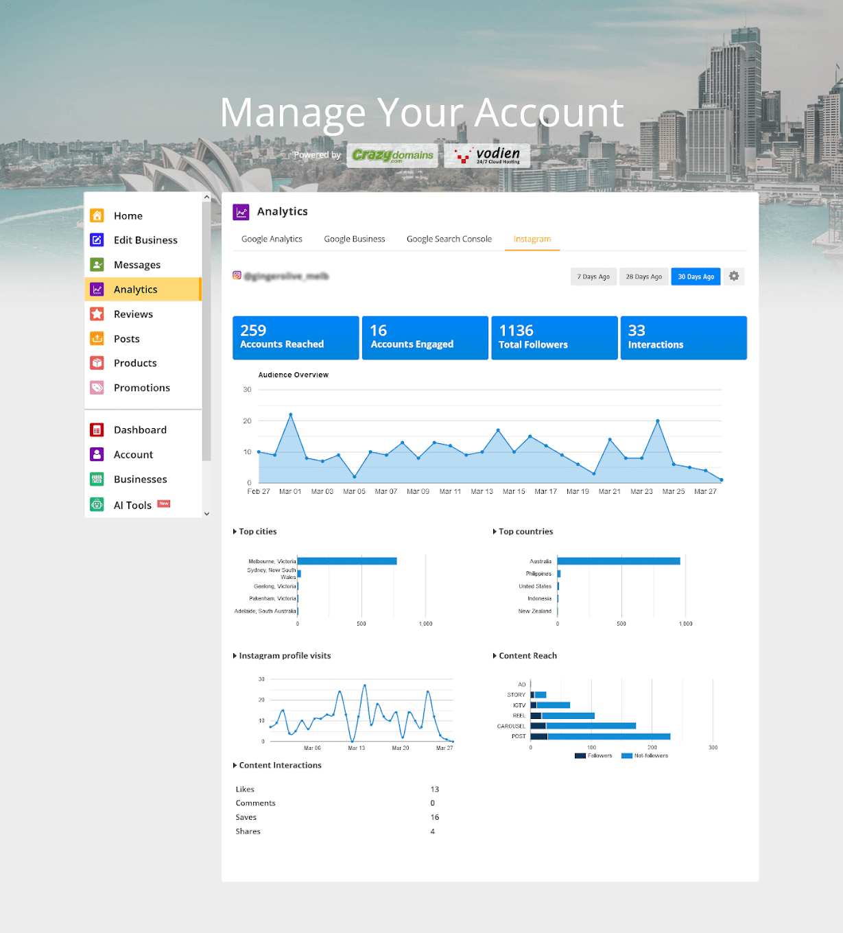Collapse the Content Reach section
The width and height of the screenshot is (843, 933).
coord(495,655)
